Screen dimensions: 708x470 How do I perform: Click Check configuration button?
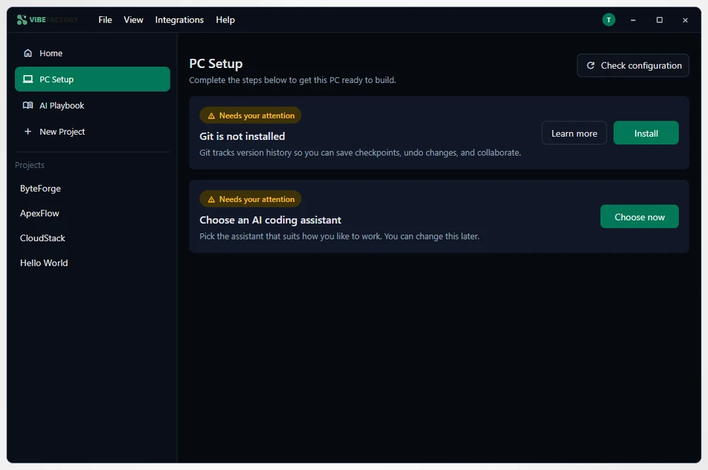tap(632, 65)
